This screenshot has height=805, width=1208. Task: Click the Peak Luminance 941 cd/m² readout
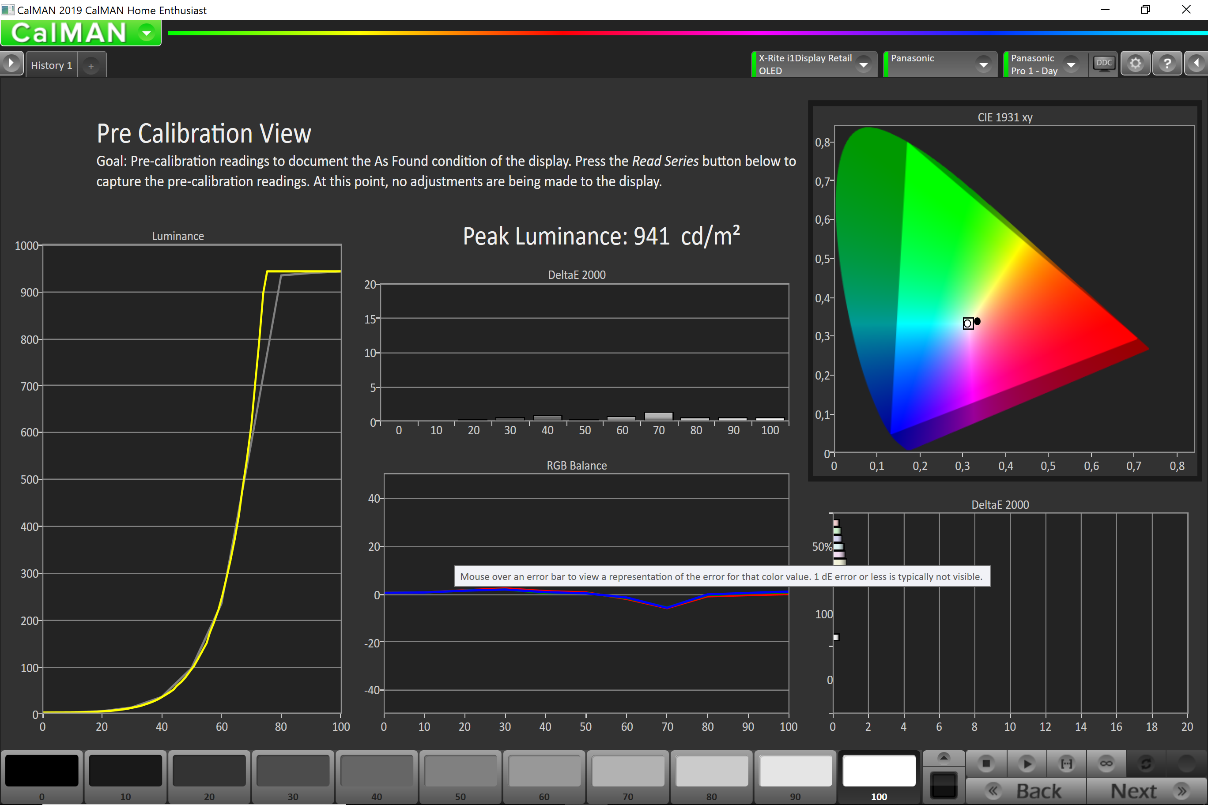pyautogui.click(x=601, y=236)
